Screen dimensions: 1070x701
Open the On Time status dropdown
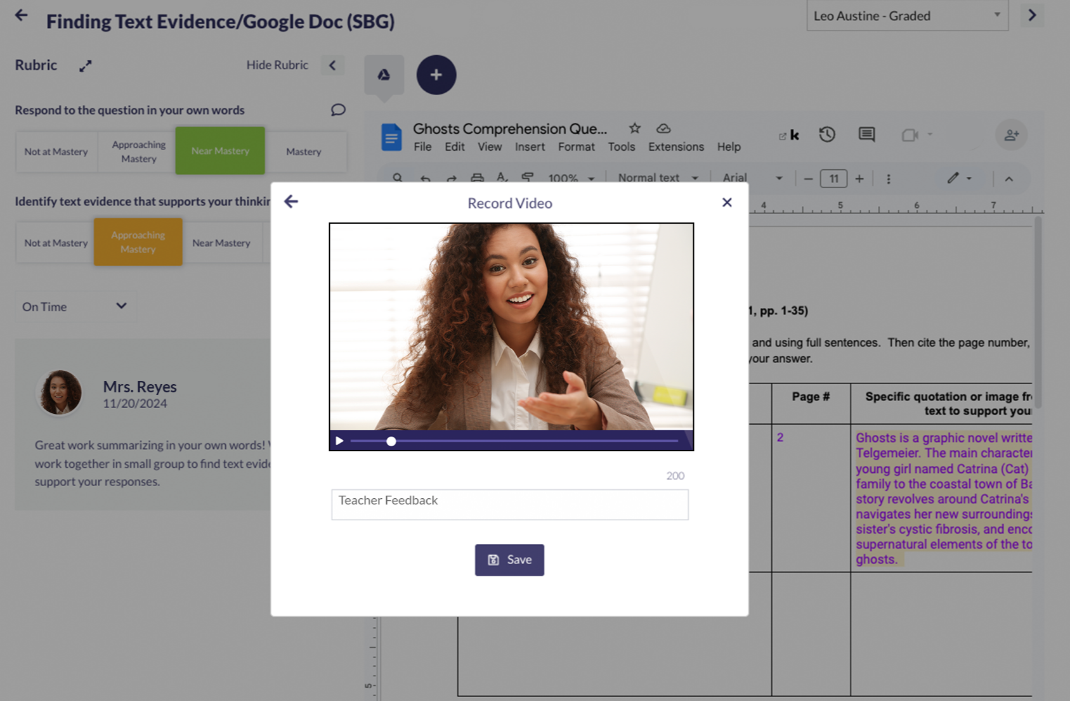coord(75,307)
